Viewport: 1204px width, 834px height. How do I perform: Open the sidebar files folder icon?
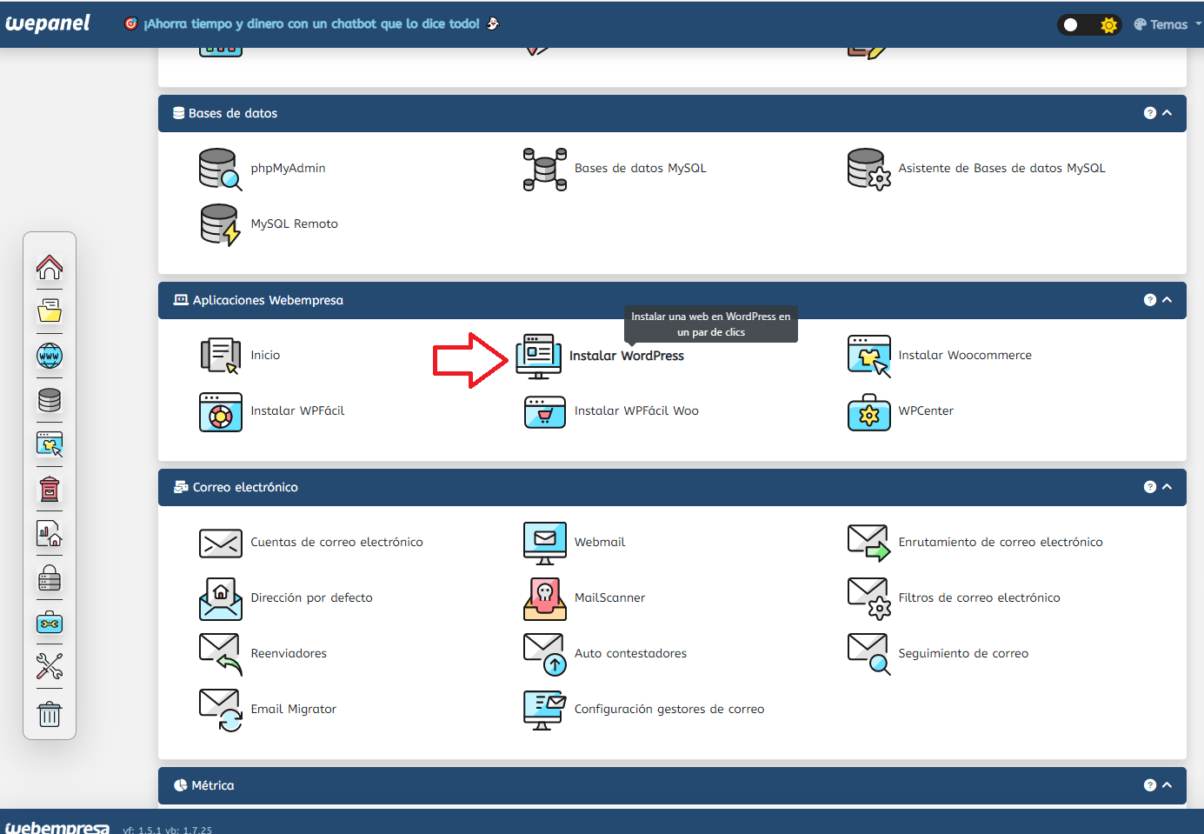(x=50, y=311)
